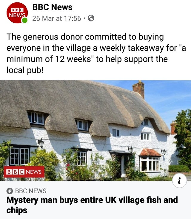The height and width of the screenshot is (219, 191).
Task: Click the phrase "local pub!" in the caption
Action: pyautogui.click(x=25, y=70)
